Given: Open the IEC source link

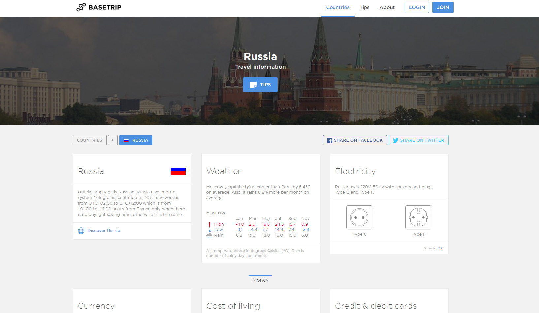Looking at the screenshot, I should (440, 248).
